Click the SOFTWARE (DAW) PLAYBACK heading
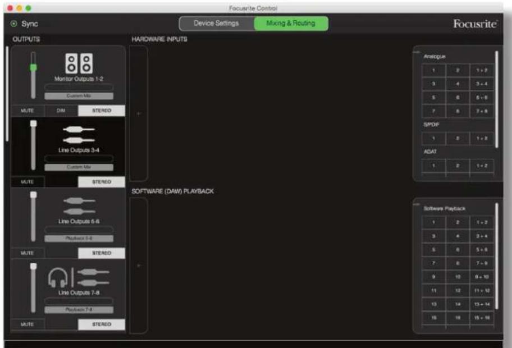 (173, 191)
